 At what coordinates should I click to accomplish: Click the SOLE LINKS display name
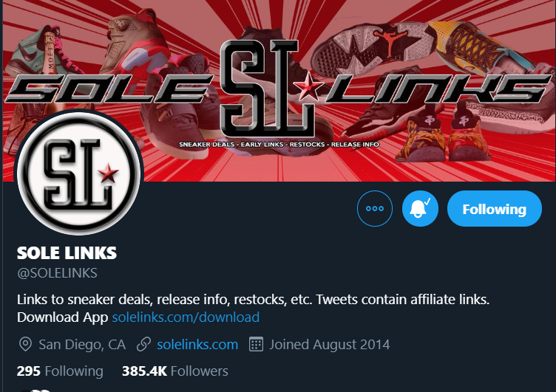click(x=67, y=252)
